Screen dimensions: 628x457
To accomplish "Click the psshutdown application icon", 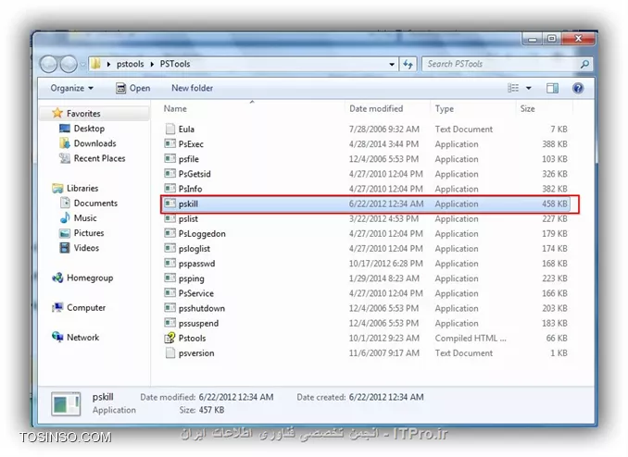I will click(x=170, y=308).
